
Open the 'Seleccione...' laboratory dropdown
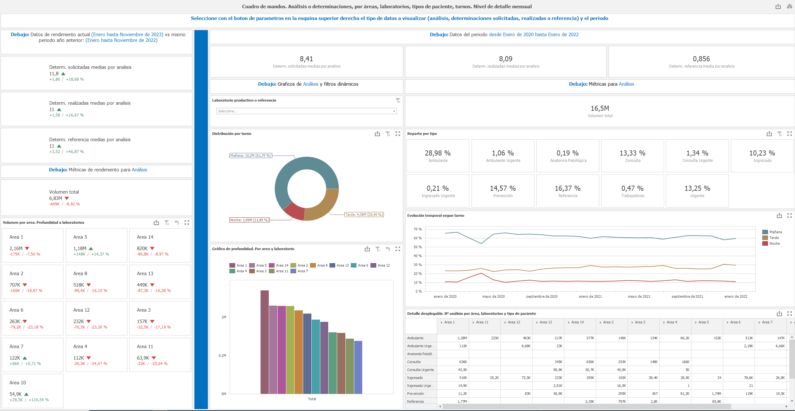pyautogui.click(x=306, y=111)
